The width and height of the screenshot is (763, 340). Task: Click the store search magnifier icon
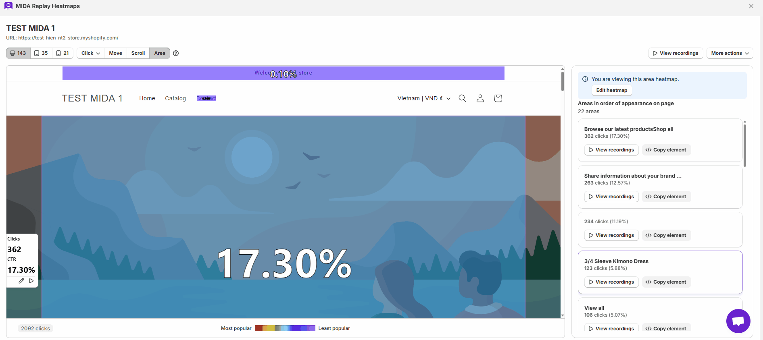click(x=462, y=98)
